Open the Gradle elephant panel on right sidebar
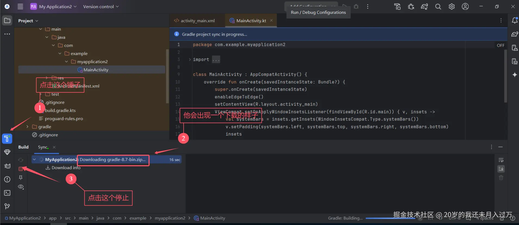Viewport: 519px width, 225px height. (x=515, y=34)
